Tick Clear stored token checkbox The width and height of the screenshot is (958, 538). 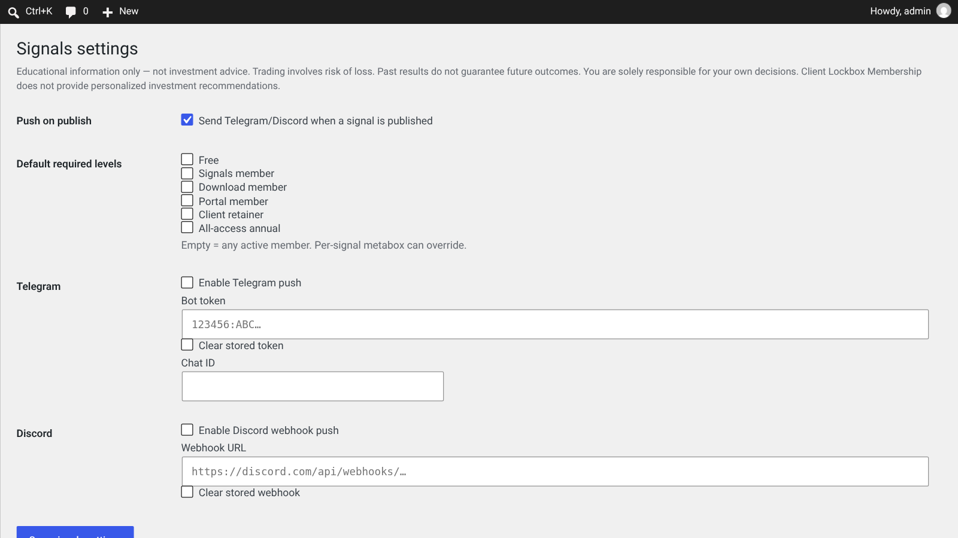(187, 344)
